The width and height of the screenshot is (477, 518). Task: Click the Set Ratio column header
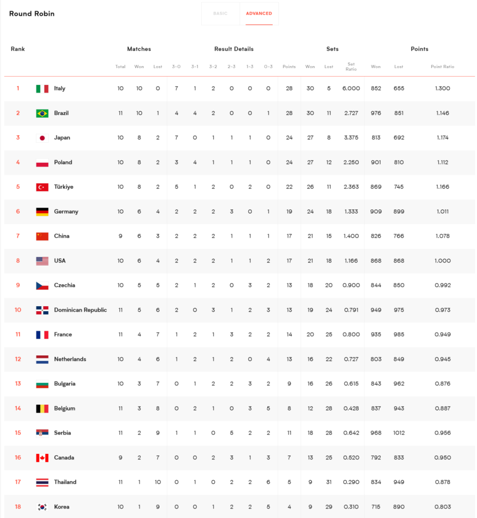(x=351, y=67)
